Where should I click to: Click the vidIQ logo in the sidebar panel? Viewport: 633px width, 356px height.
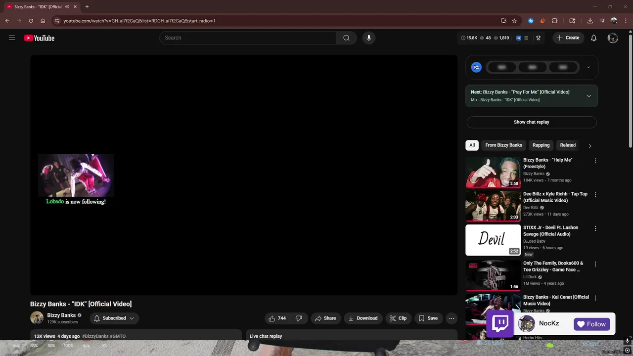(x=476, y=67)
